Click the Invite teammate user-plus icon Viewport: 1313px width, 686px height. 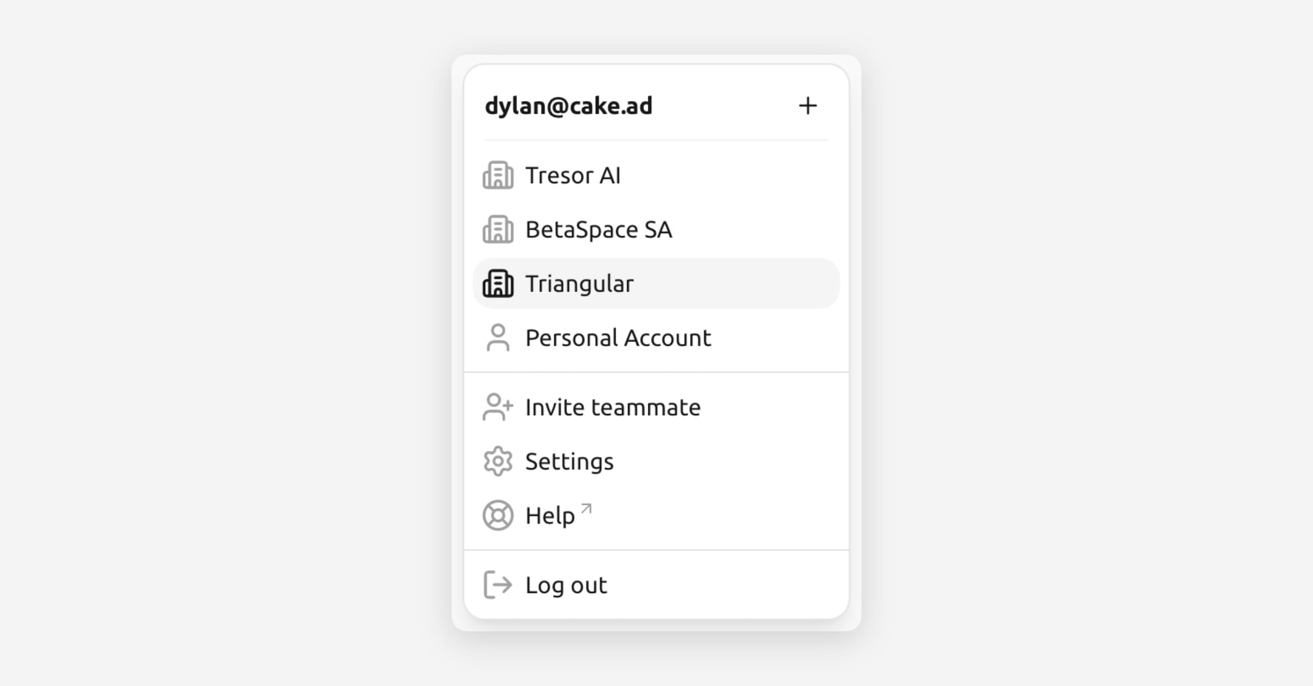[x=498, y=407]
